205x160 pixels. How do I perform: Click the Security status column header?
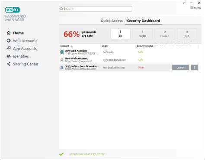click(x=145, y=46)
